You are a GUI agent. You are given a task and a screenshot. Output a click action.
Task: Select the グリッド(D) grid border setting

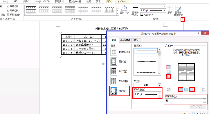click(114, 81)
